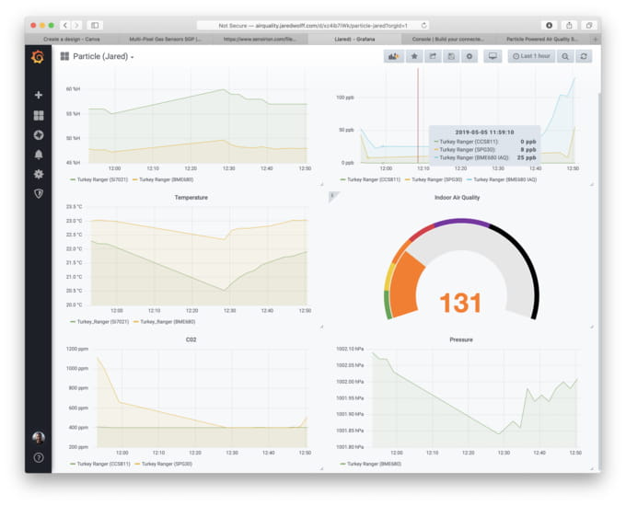The width and height of the screenshot is (626, 506).
Task: Open the Grafana home logo
Action: (38, 57)
